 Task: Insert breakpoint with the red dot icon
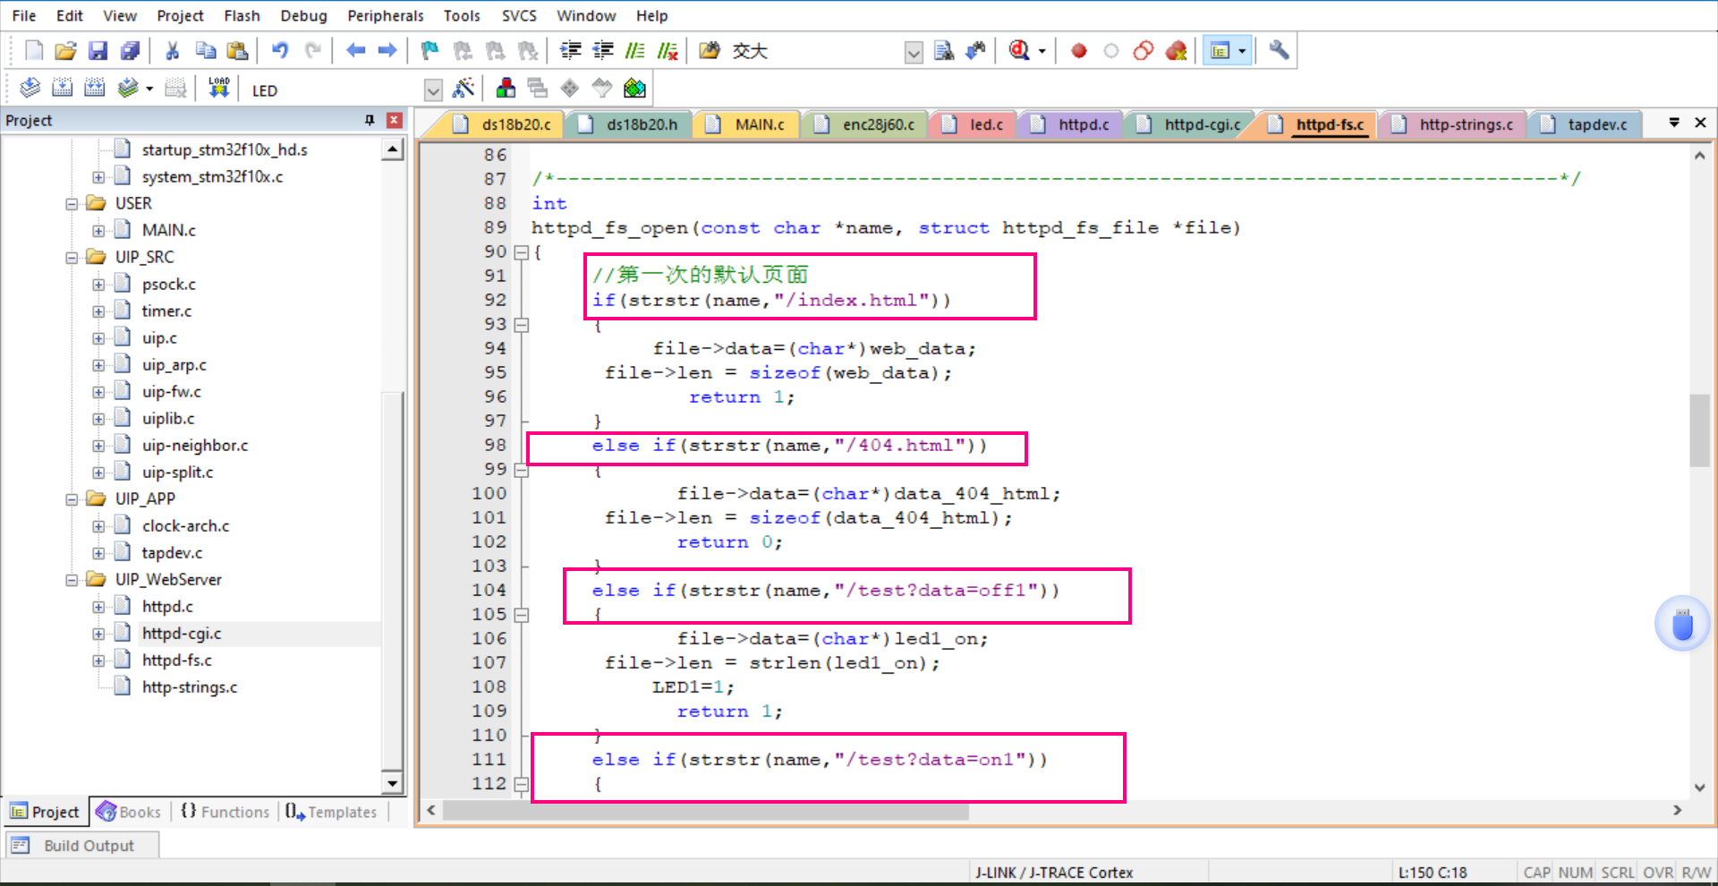[1078, 51]
